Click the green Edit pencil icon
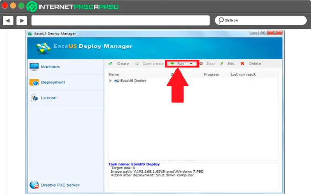The height and width of the screenshot is (194, 311). tap(222, 64)
